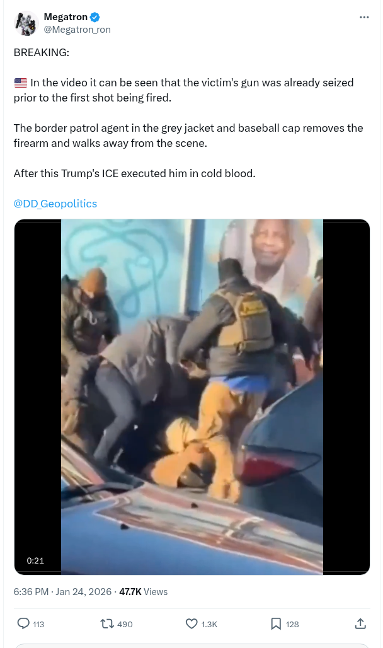Viewport: 383px width, 648px height.
Task: Click the share upload icon
Action: [x=360, y=623]
